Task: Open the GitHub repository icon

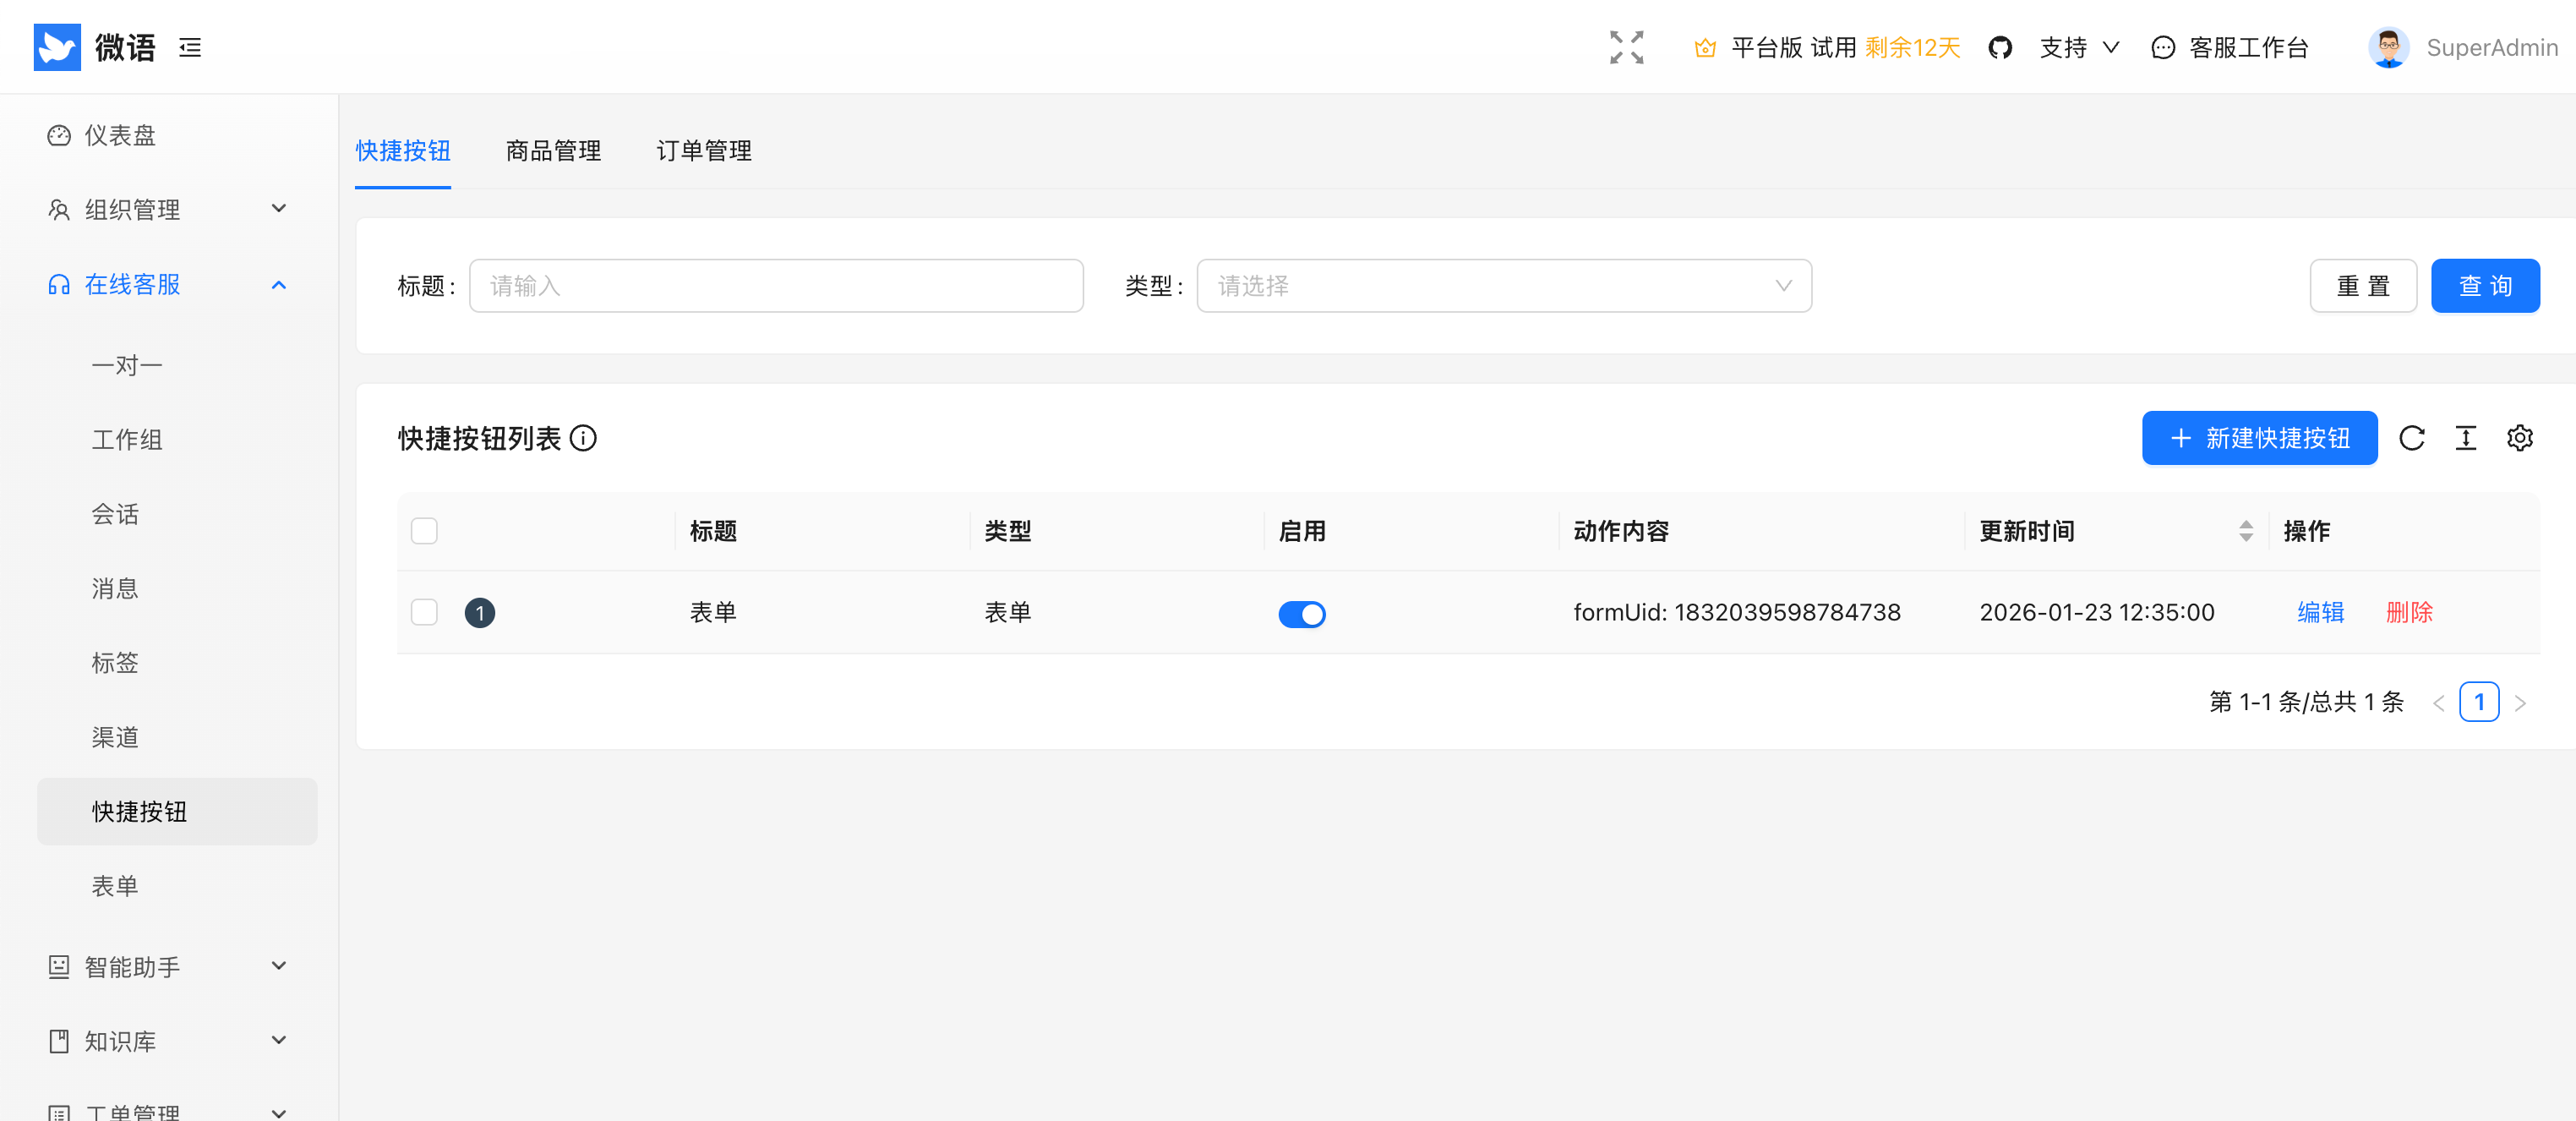Action: (x=2000, y=47)
